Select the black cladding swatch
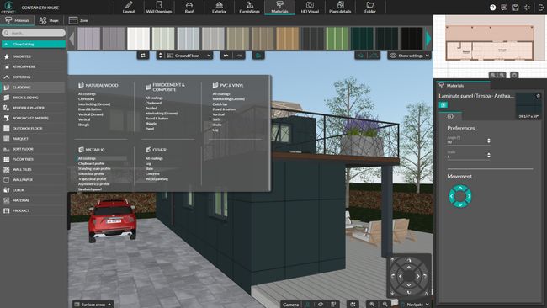Screen dimensions: 547x308 [412, 39]
